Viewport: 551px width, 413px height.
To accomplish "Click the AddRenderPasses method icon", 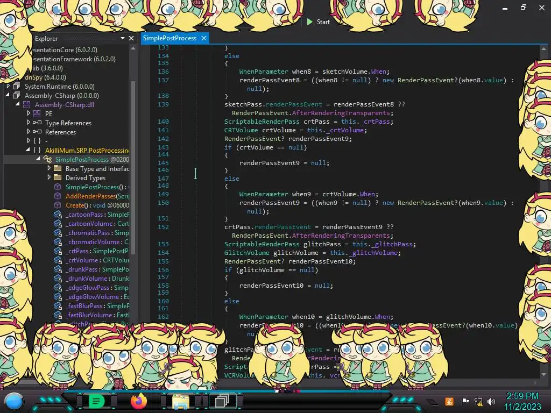I will click(x=57, y=196).
